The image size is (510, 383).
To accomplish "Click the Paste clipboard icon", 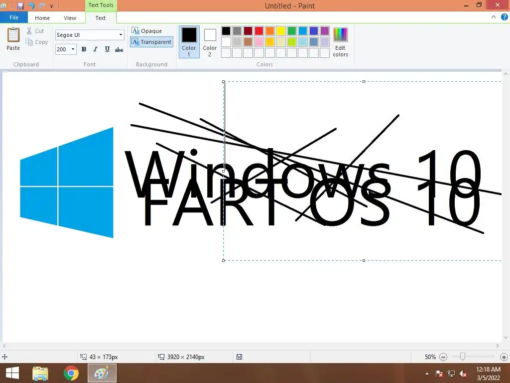I will click(13, 34).
